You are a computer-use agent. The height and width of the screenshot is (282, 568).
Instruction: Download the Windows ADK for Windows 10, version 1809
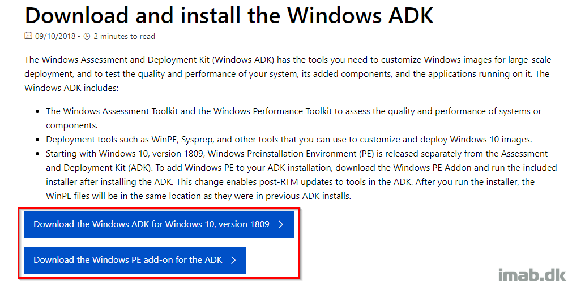coord(159,224)
